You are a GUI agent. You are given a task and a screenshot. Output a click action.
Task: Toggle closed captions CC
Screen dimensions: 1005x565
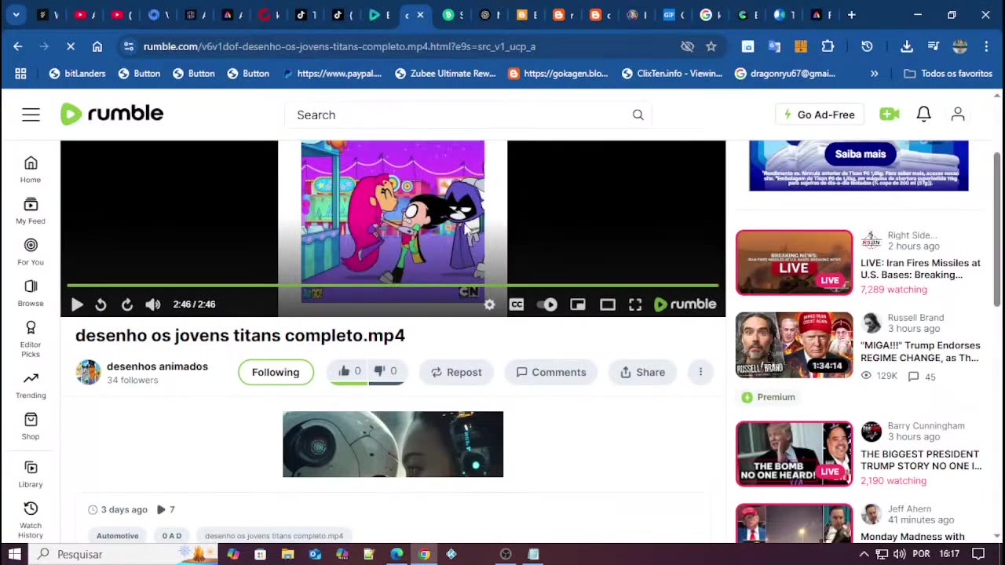click(516, 304)
